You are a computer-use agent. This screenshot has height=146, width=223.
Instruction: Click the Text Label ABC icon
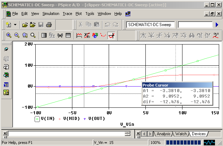click(x=95, y=35)
